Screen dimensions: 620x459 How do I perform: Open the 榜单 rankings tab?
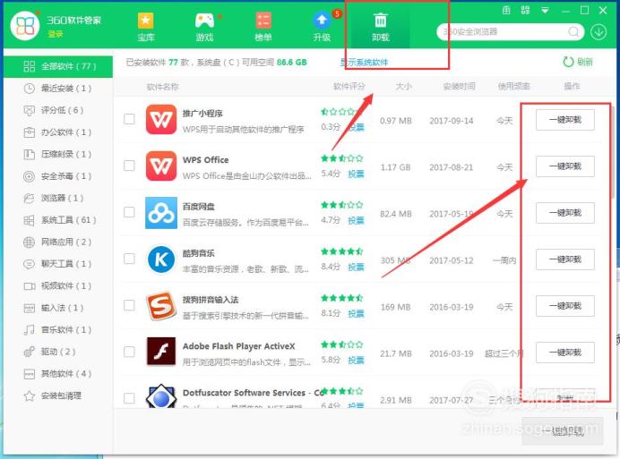click(263, 27)
